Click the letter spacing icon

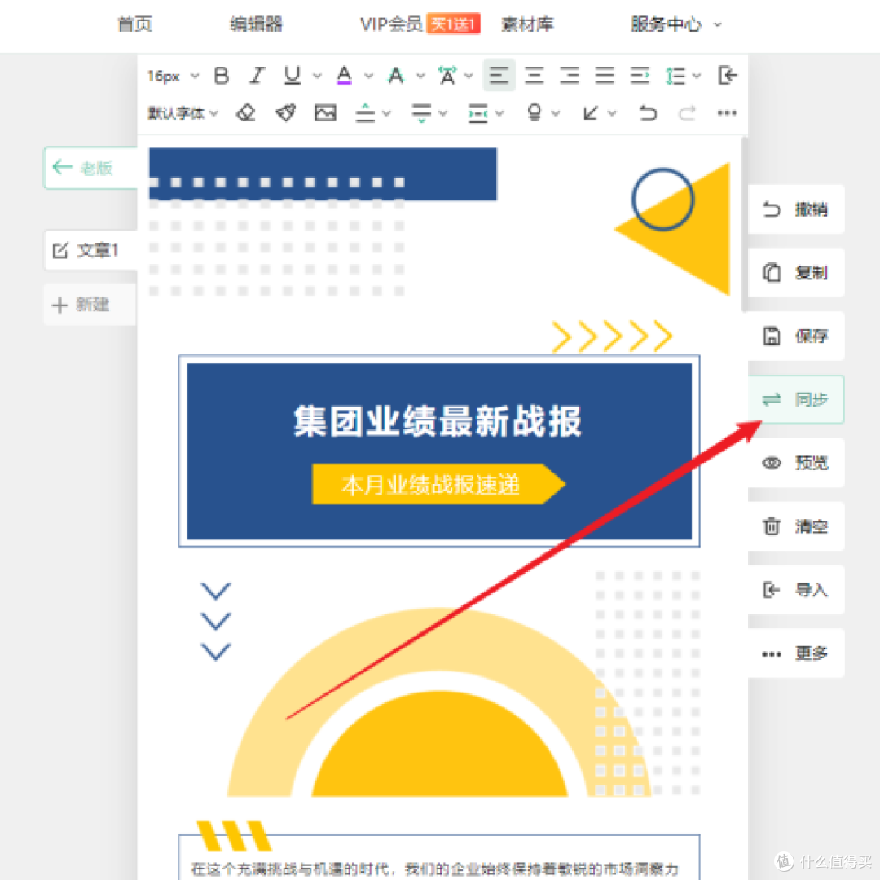coord(447,75)
